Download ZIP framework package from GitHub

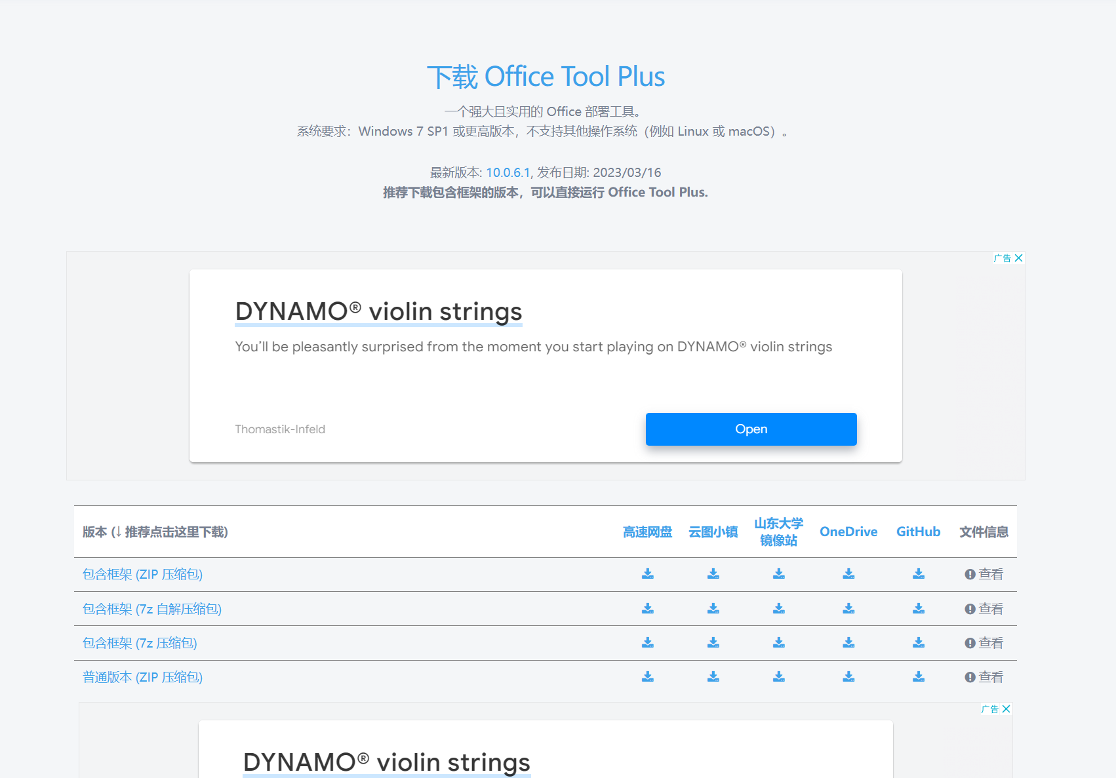[919, 574]
